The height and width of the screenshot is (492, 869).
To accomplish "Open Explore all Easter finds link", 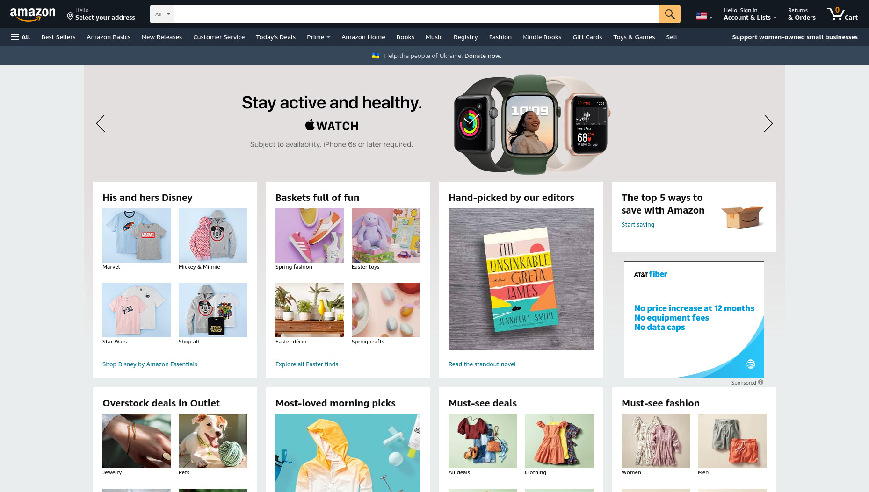I will 307,364.
